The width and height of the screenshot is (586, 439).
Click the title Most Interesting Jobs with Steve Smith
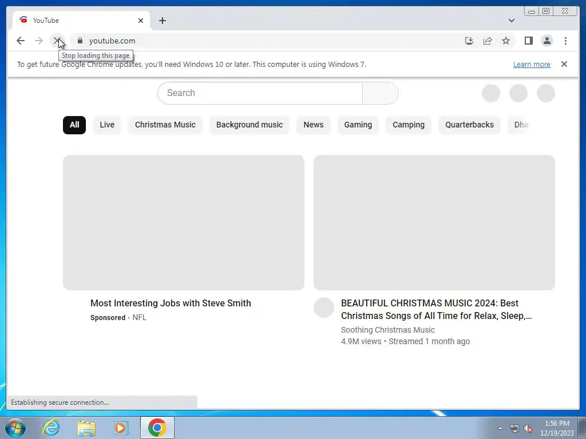(171, 303)
